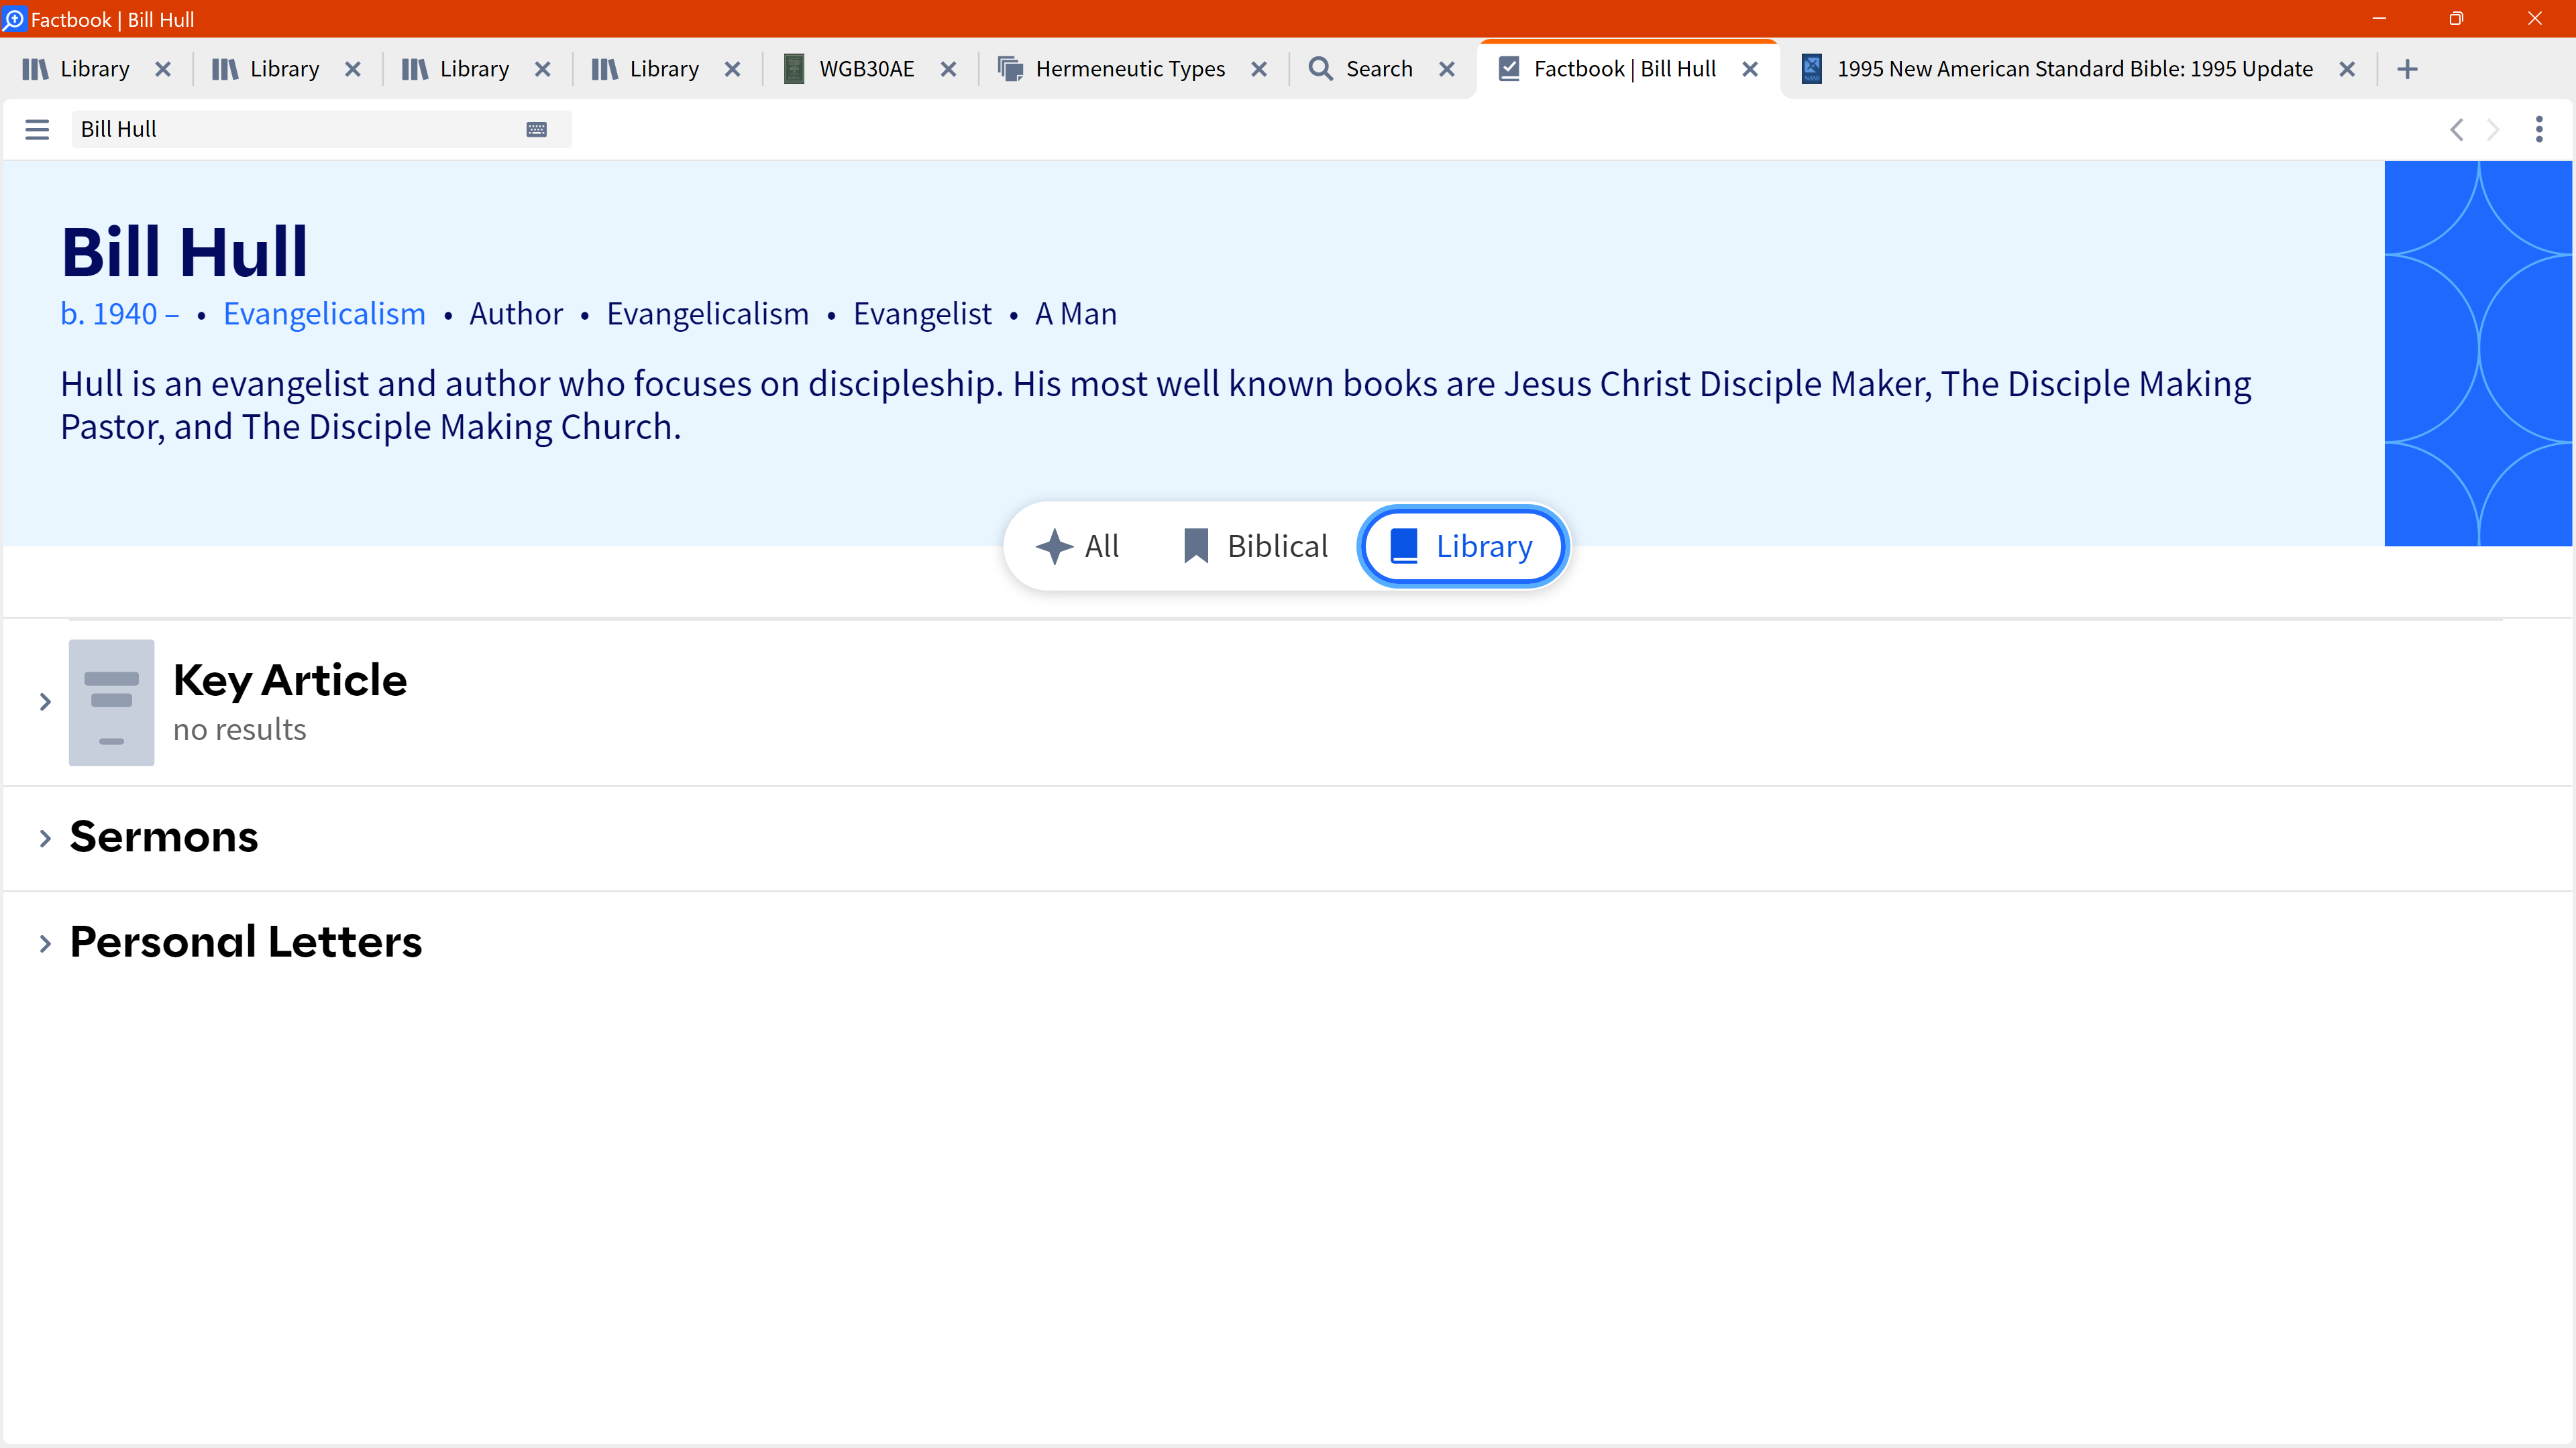This screenshot has height=1448, width=2576.
Task: Close the Factbook Bill Hull tab
Action: click(1750, 69)
